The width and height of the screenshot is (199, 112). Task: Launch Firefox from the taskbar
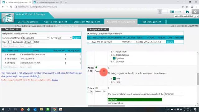(x=22, y=109)
